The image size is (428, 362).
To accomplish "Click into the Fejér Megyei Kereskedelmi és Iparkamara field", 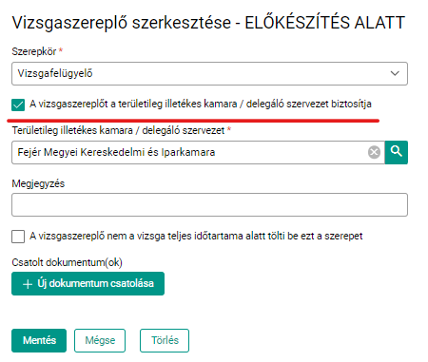I will pyautogui.click(x=190, y=153).
